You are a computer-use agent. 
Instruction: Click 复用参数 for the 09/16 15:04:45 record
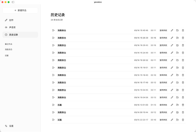click(163, 90)
